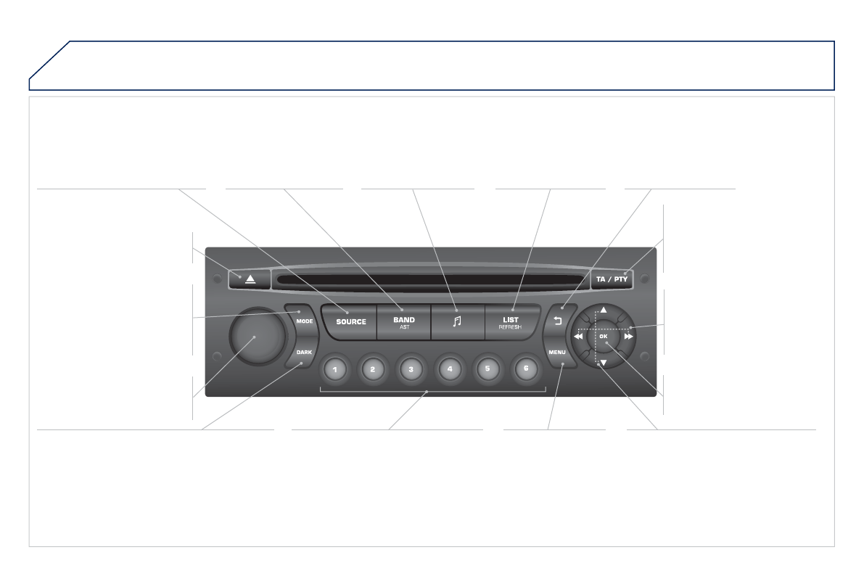Click the down arrow on navigation pad
Screen dimensions: 864x576
tap(604, 362)
